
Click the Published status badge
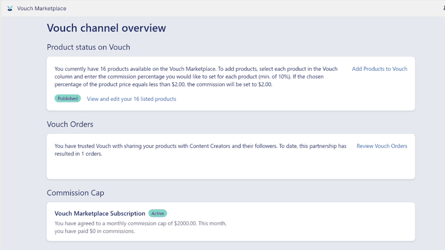click(68, 98)
